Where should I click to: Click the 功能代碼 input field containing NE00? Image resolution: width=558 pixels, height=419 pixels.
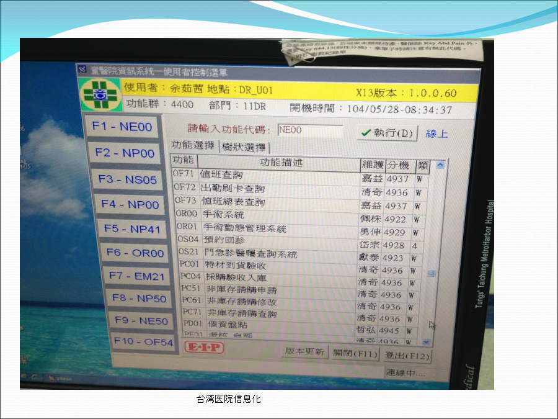pos(309,130)
